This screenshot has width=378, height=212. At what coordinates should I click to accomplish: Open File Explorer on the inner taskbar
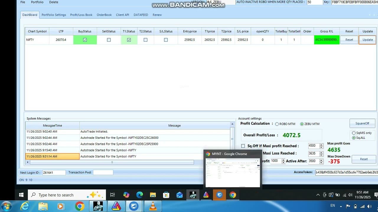pyautogui.click(x=153, y=195)
